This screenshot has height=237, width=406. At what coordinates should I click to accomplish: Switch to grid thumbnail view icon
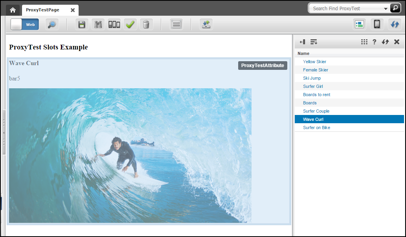[364, 42]
